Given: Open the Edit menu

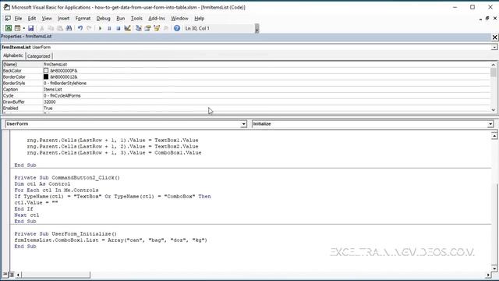Looking at the screenshot, I should click(32, 19).
